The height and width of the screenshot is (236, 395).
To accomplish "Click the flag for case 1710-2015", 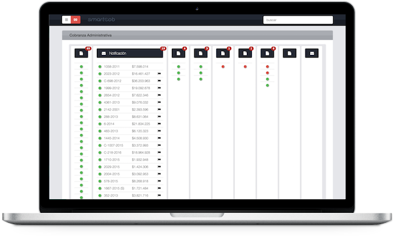I will (x=159, y=159).
